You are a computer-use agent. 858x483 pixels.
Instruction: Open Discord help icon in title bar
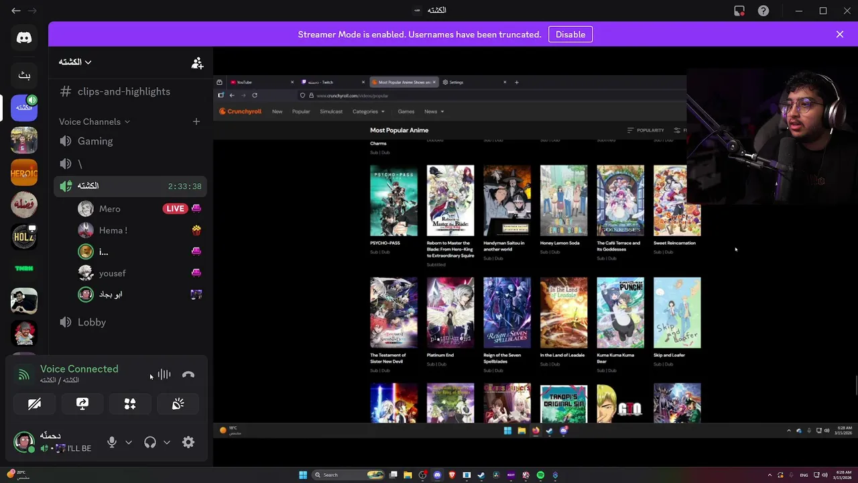[x=763, y=11]
